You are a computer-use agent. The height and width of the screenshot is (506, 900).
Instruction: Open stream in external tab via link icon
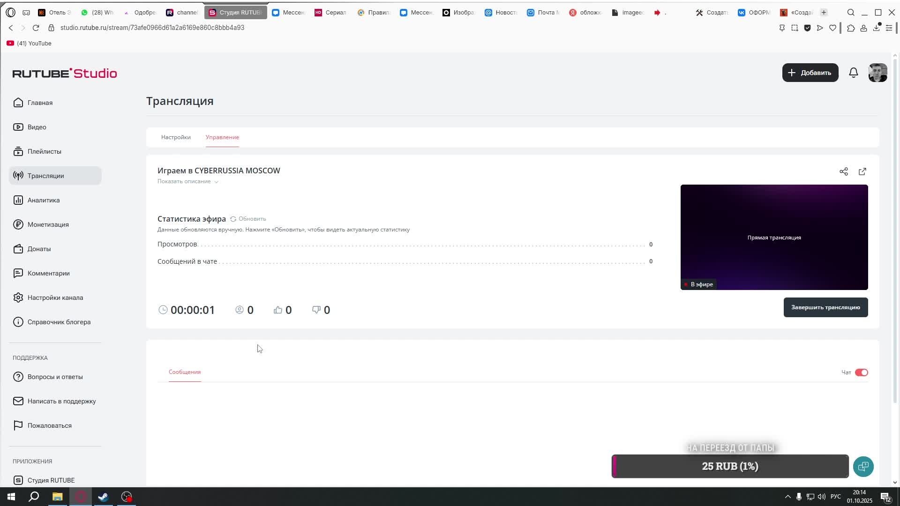click(x=863, y=171)
